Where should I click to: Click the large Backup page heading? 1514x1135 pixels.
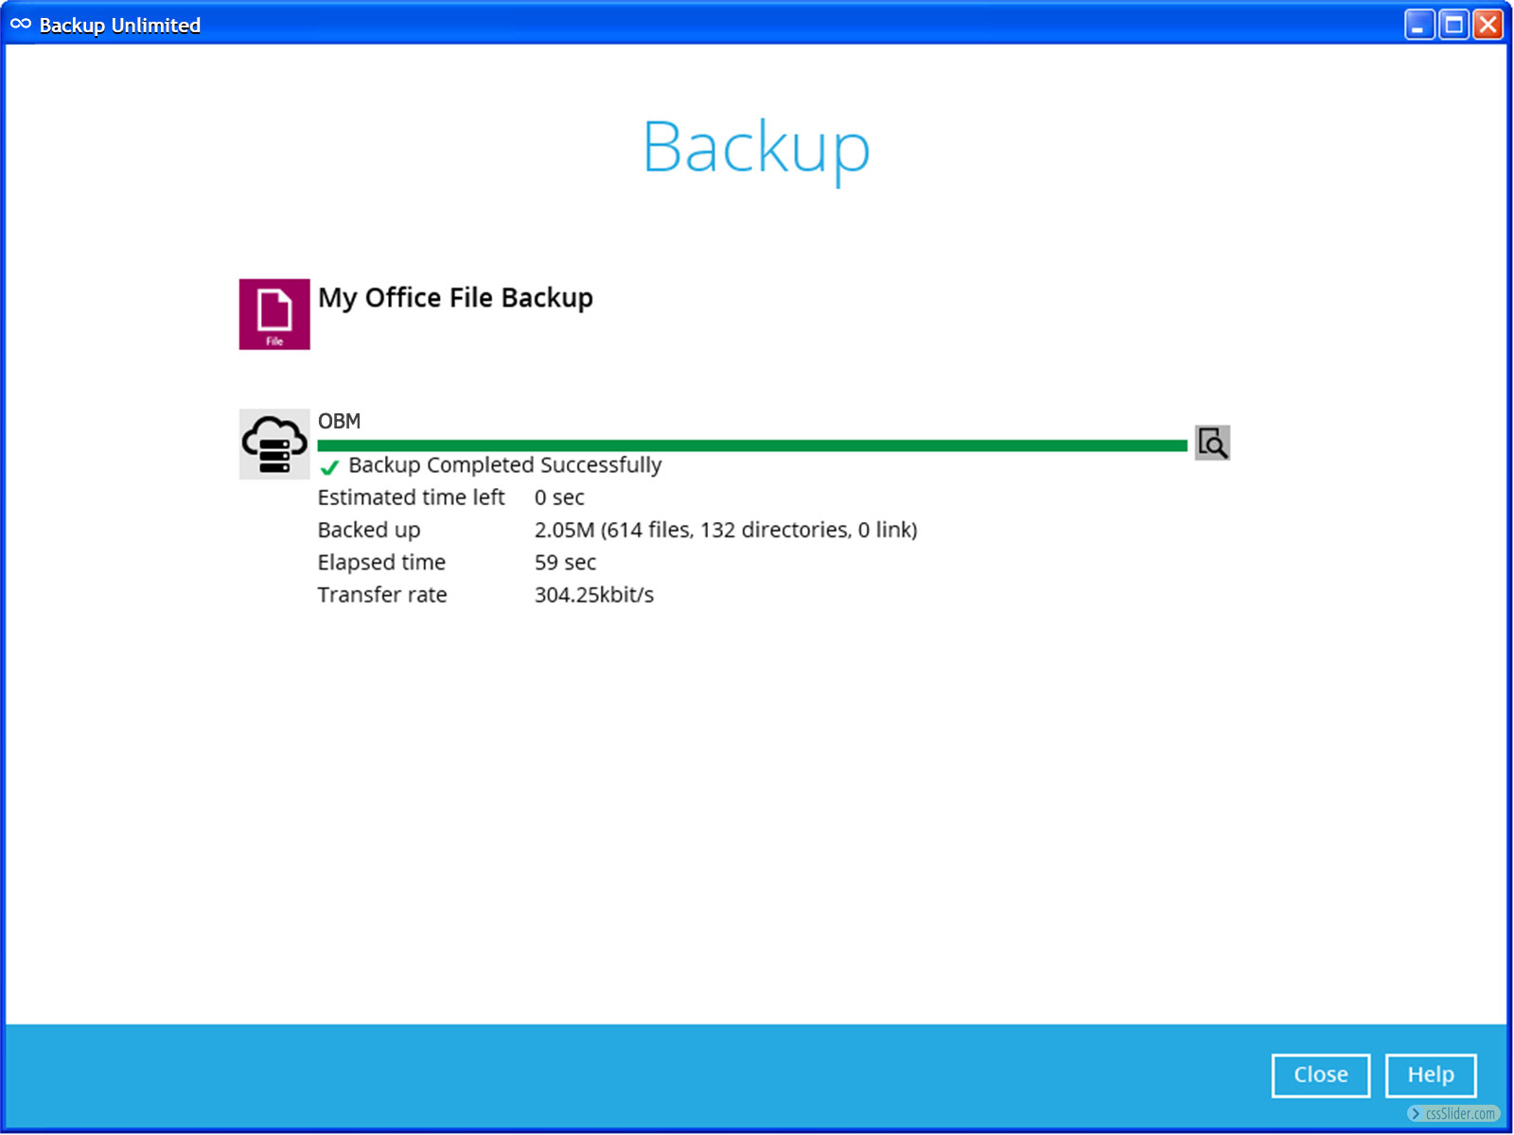coord(756,148)
